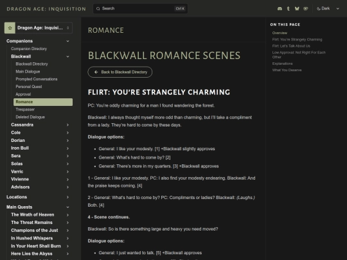Jump to Overview in On This Page
Viewport: 347px width, 260px height.
280,33
